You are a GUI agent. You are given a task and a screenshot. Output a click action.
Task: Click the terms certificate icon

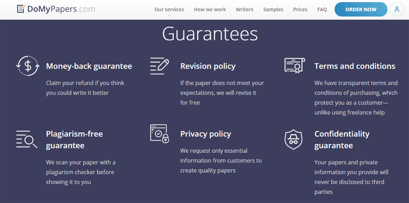tap(294, 65)
